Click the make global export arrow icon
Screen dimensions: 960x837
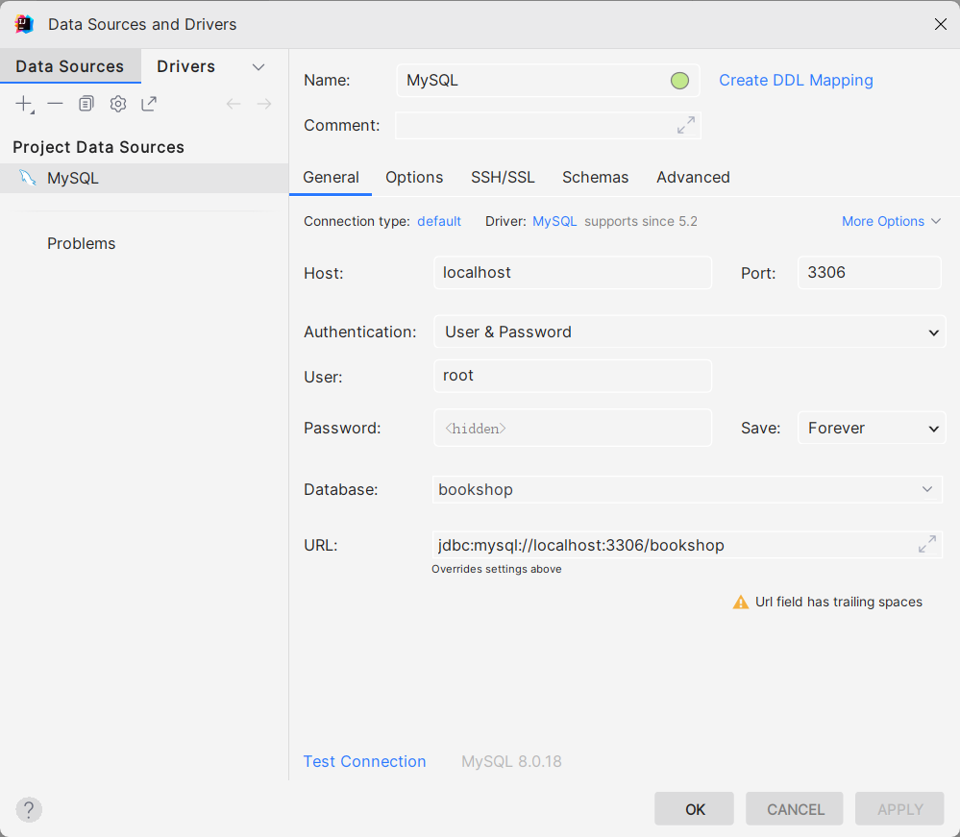(x=149, y=104)
